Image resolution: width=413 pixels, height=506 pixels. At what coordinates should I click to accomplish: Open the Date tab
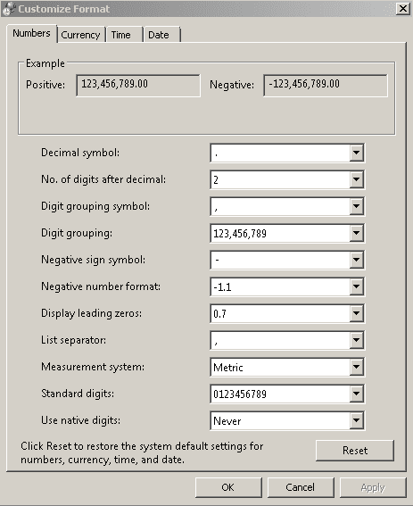161,35
